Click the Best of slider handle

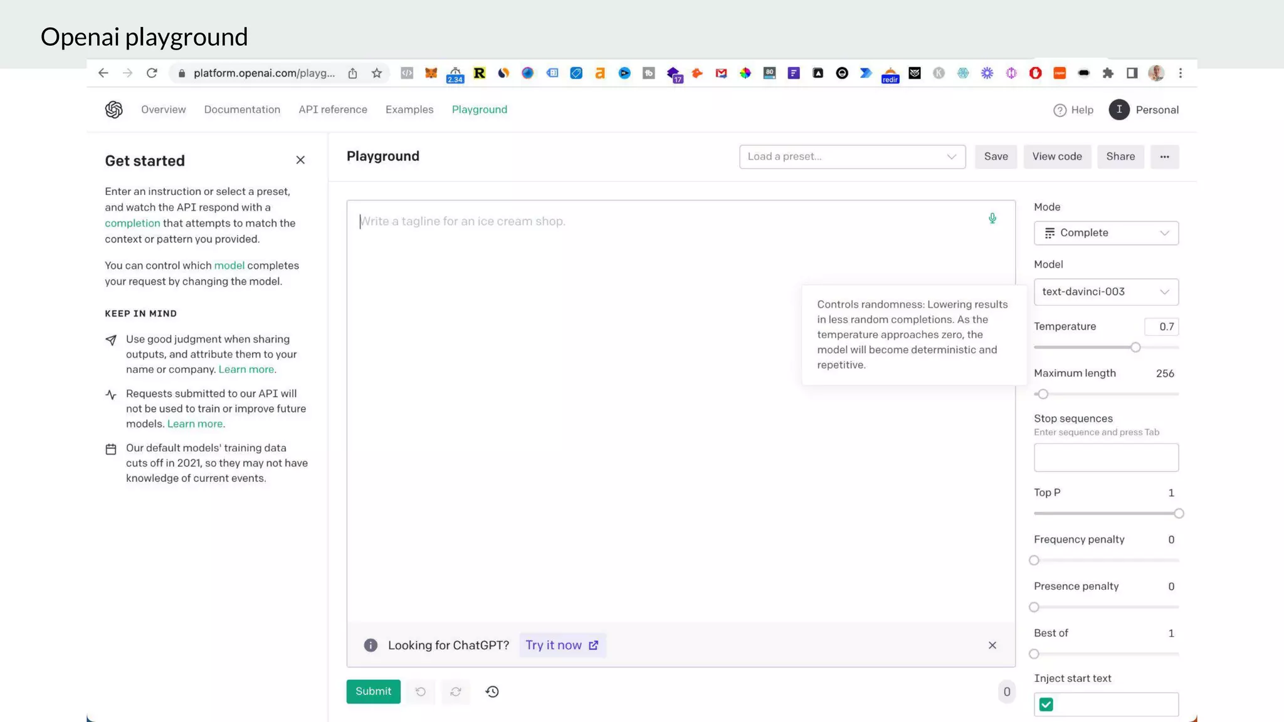[x=1034, y=654]
